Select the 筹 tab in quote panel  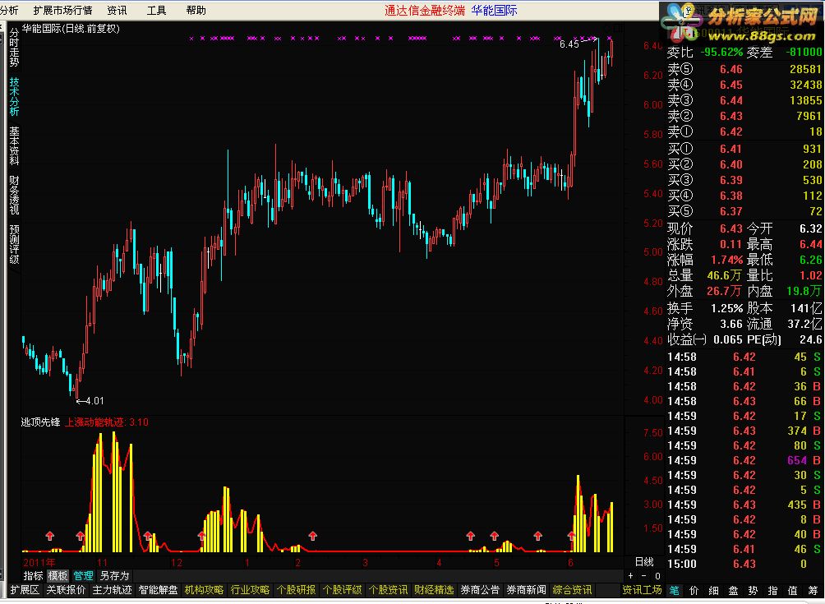(814, 590)
